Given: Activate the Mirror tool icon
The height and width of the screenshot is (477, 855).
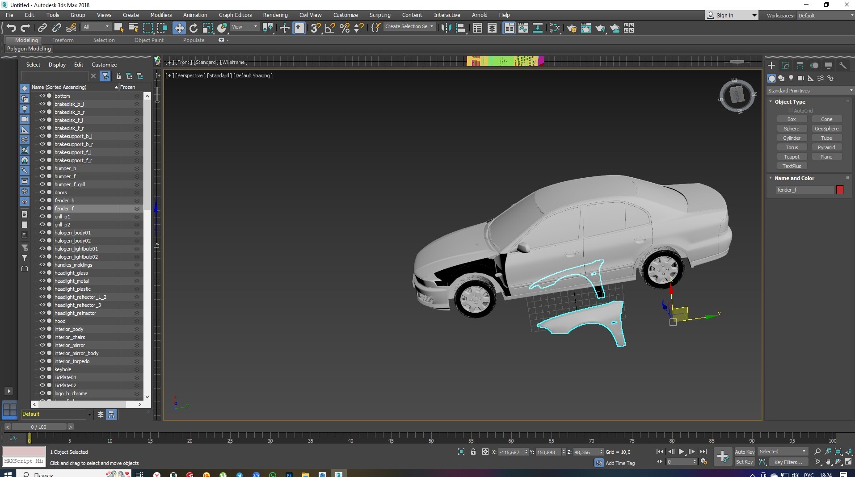Looking at the screenshot, I should pyautogui.click(x=446, y=28).
